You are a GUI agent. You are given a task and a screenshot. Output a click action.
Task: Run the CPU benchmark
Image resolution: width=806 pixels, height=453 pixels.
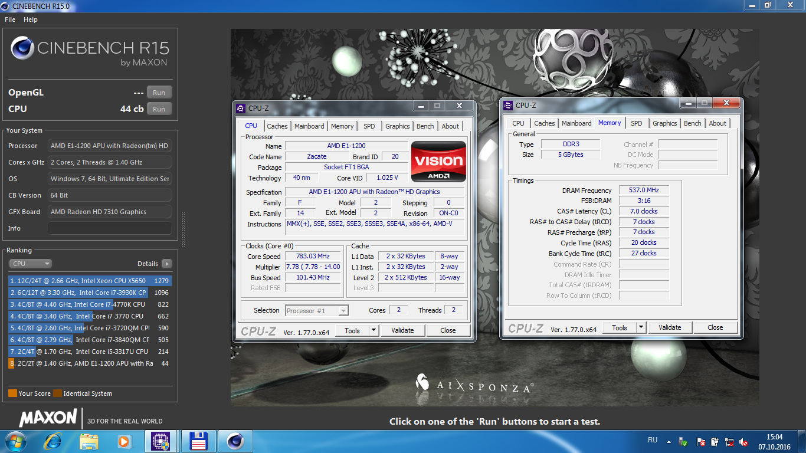pyautogui.click(x=159, y=109)
